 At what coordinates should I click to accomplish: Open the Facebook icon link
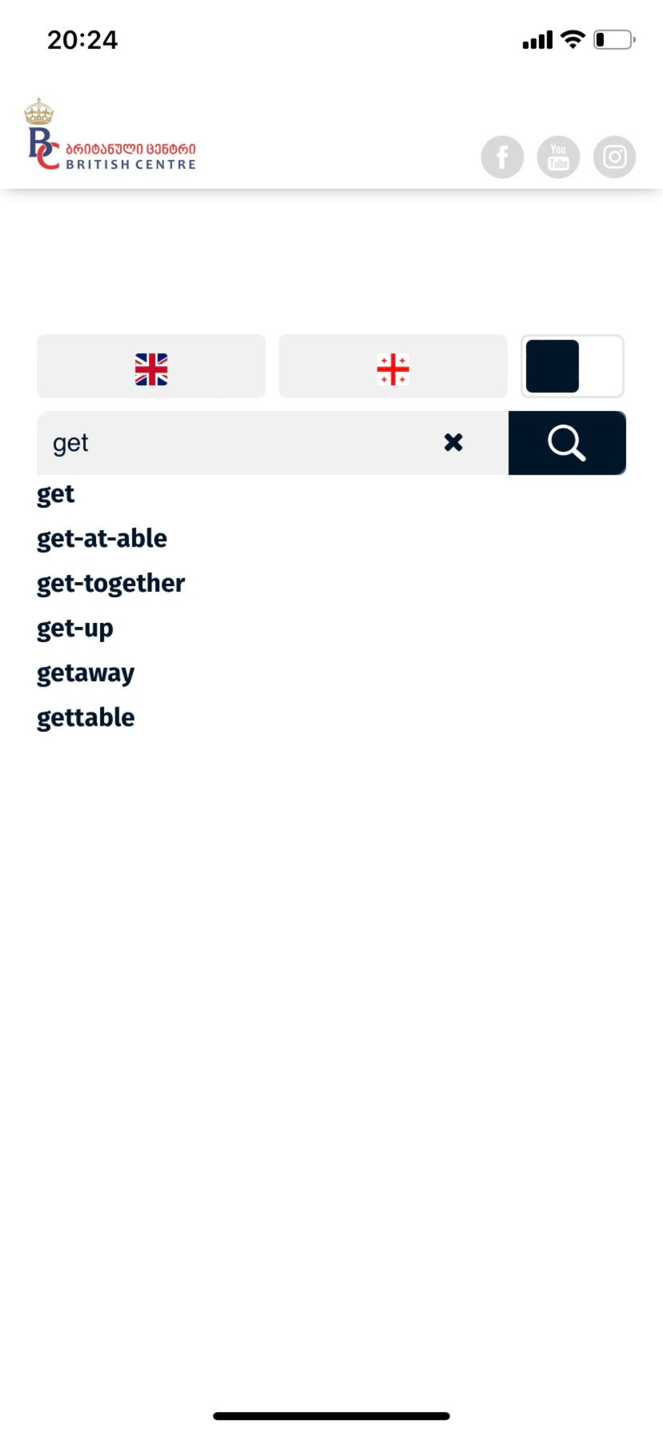[x=502, y=157]
